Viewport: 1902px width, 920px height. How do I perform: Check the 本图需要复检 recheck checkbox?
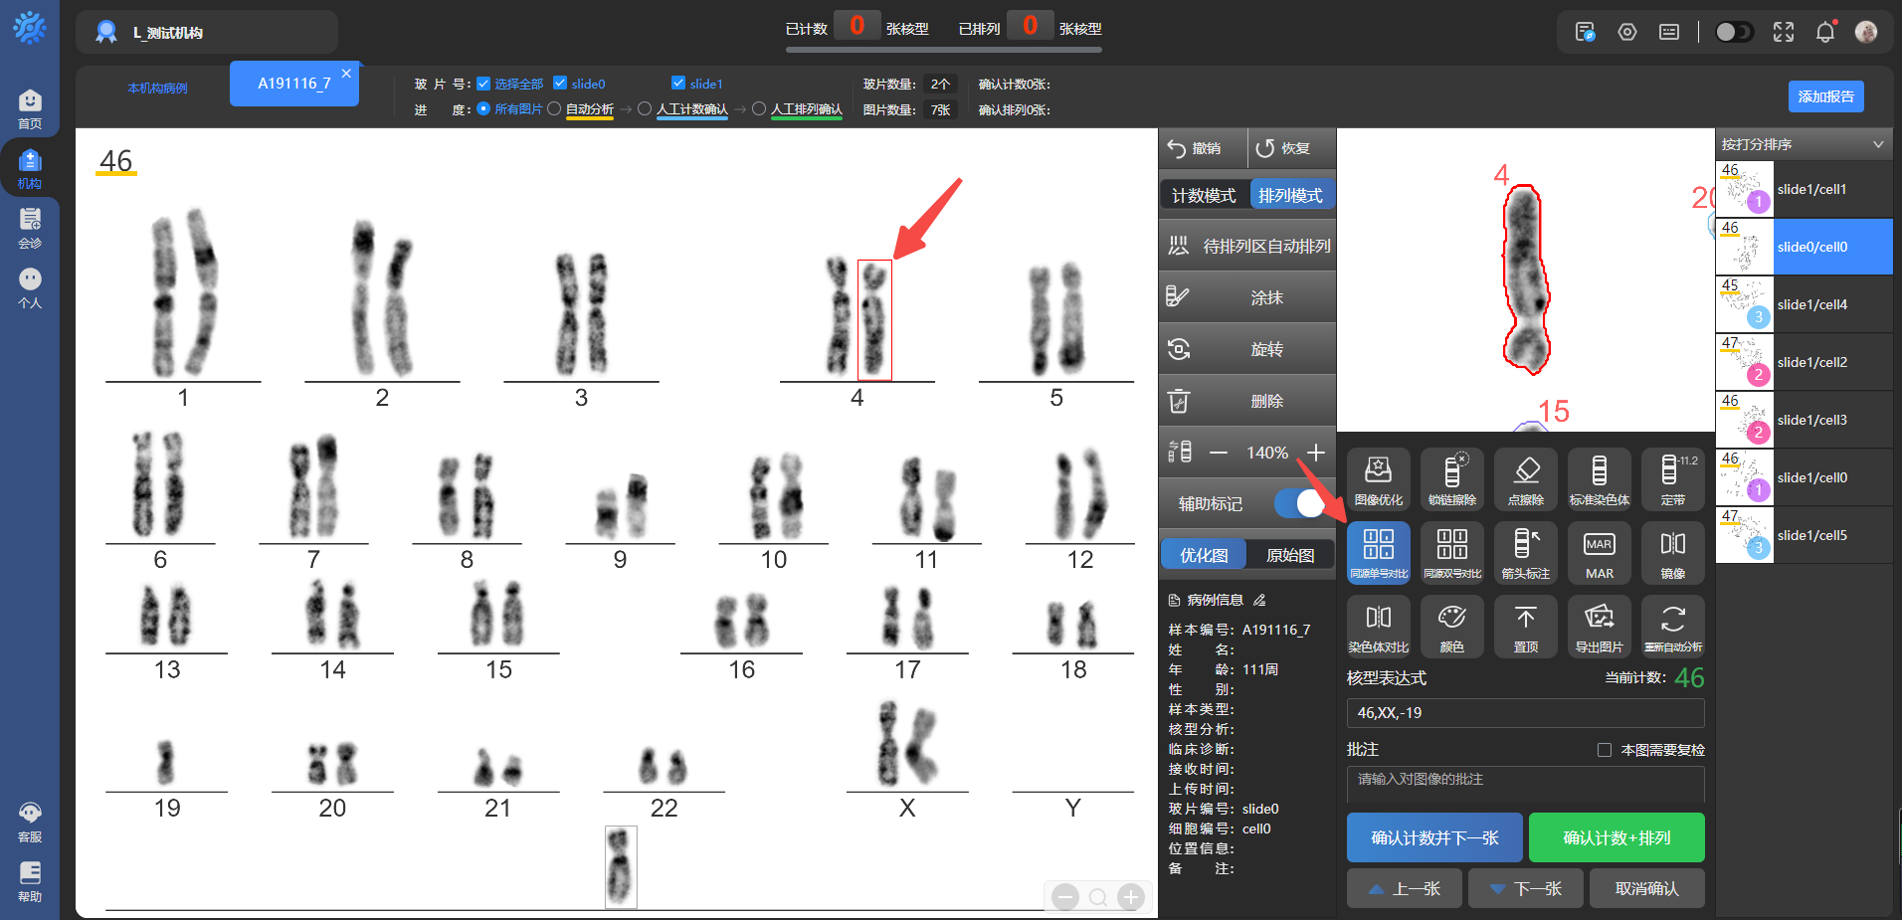pos(1604,750)
